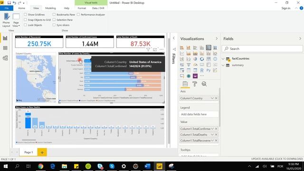304x171 pixels.
Task: Select the 100% stacked column chart visual
Action: (x=215, y=47)
